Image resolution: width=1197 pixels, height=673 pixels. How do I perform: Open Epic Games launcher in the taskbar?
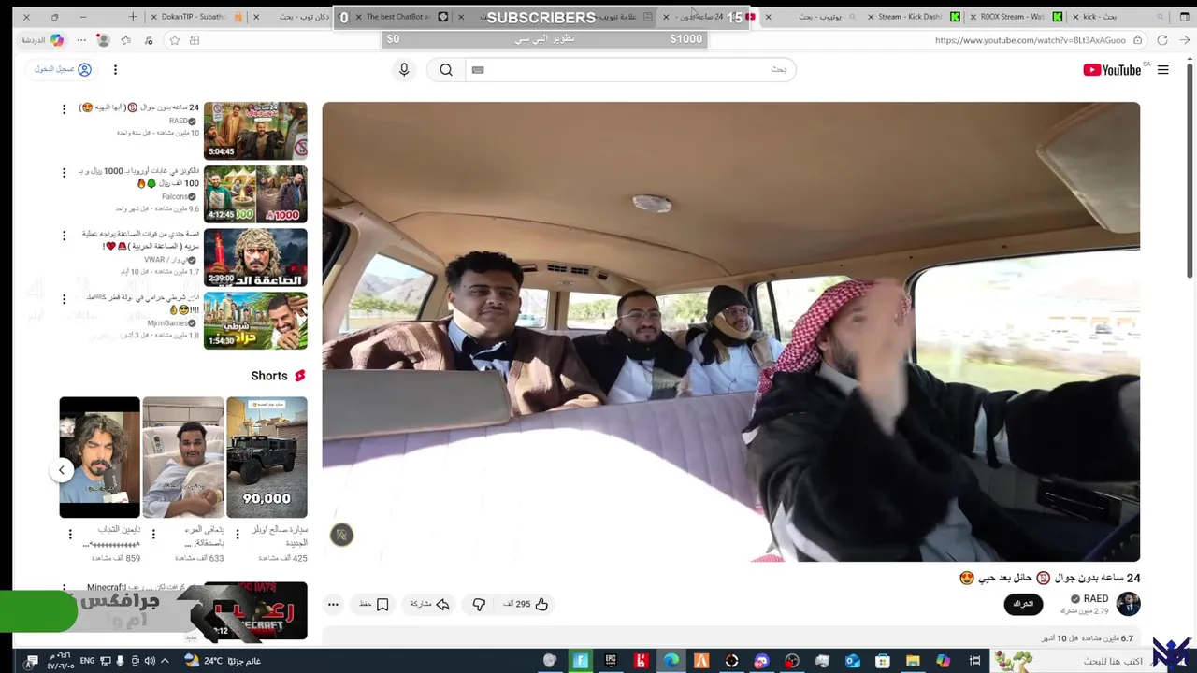pos(611,661)
